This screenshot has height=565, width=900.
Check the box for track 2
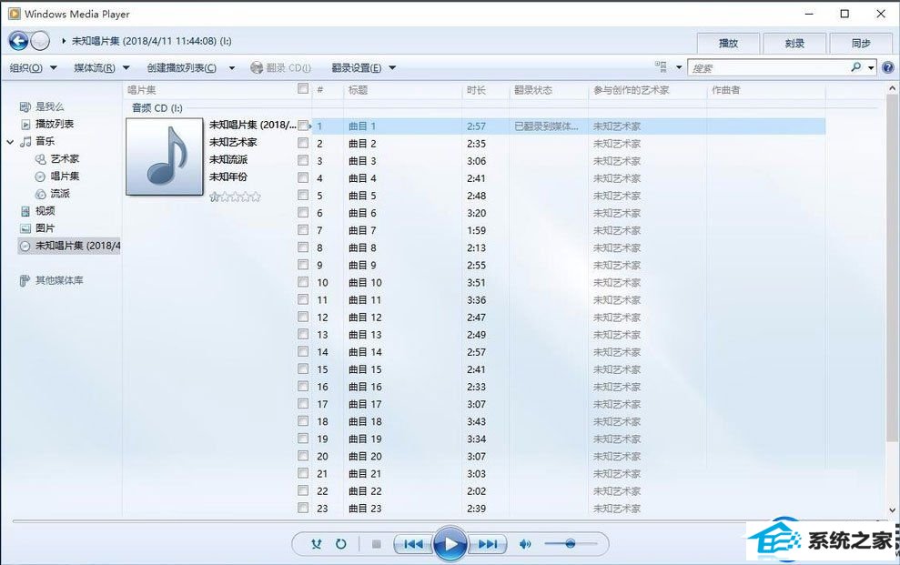pos(303,143)
